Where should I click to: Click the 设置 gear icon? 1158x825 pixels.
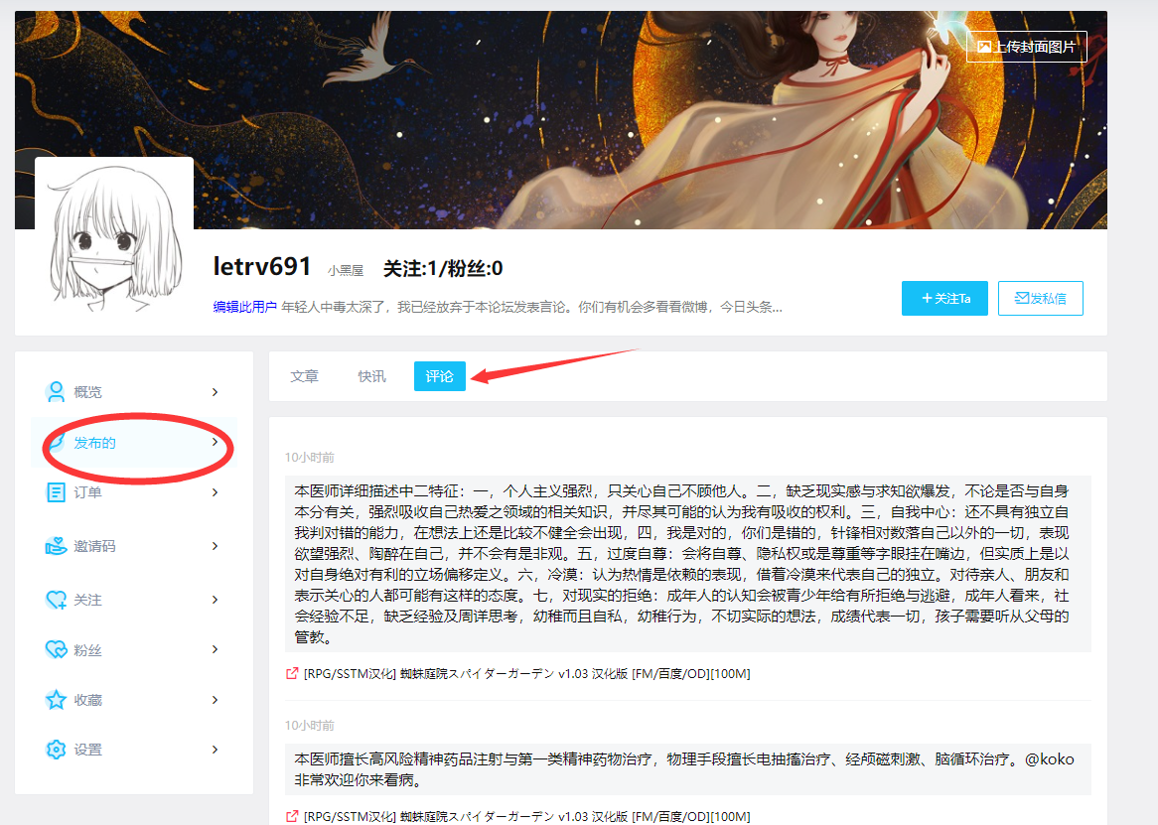tap(56, 750)
